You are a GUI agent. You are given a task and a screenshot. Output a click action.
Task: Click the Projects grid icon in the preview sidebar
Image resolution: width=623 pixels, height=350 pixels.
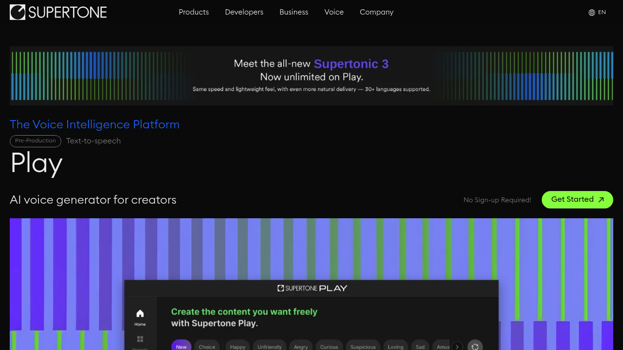click(x=140, y=339)
